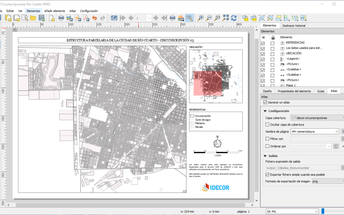The width and height of the screenshot is (344, 215).
Task: Lock the selected items
Action: [245, 18]
